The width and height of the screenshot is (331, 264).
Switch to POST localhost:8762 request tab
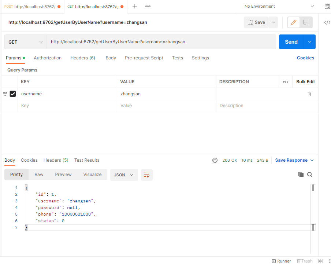(x=32, y=7)
